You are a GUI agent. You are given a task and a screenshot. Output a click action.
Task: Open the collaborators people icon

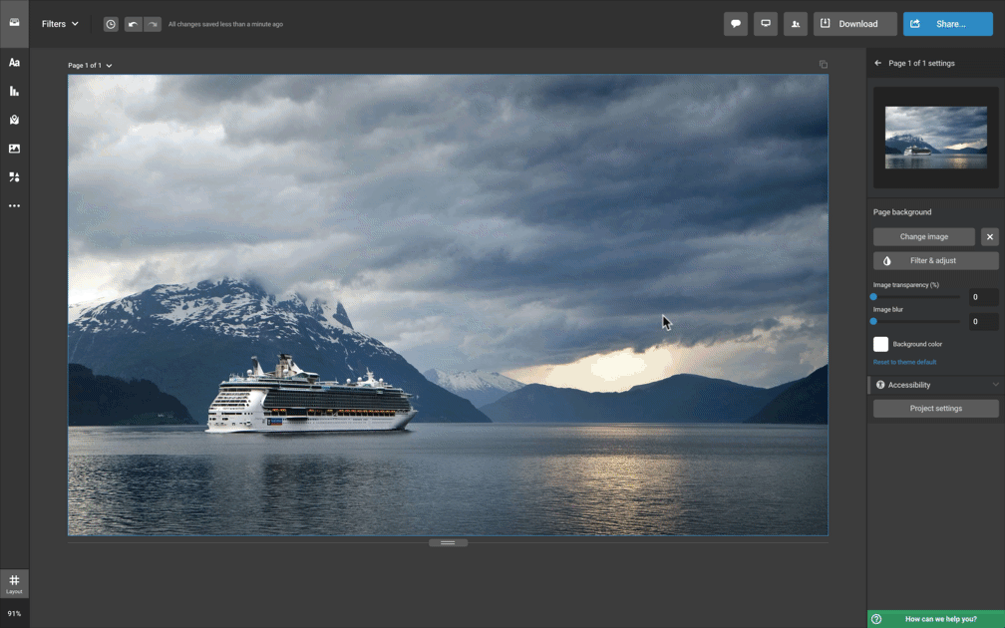(796, 24)
